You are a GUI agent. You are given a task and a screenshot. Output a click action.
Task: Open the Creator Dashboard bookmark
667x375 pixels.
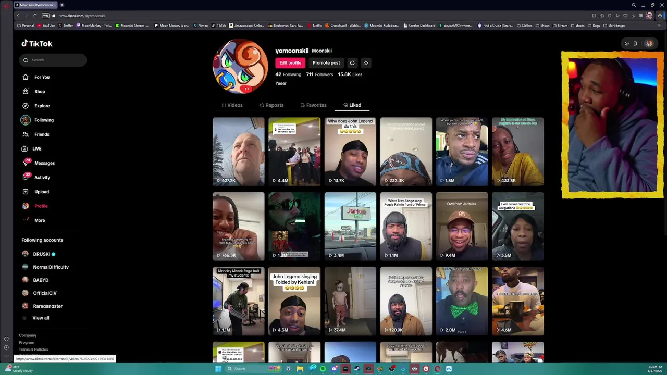pyautogui.click(x=419, y=26)
